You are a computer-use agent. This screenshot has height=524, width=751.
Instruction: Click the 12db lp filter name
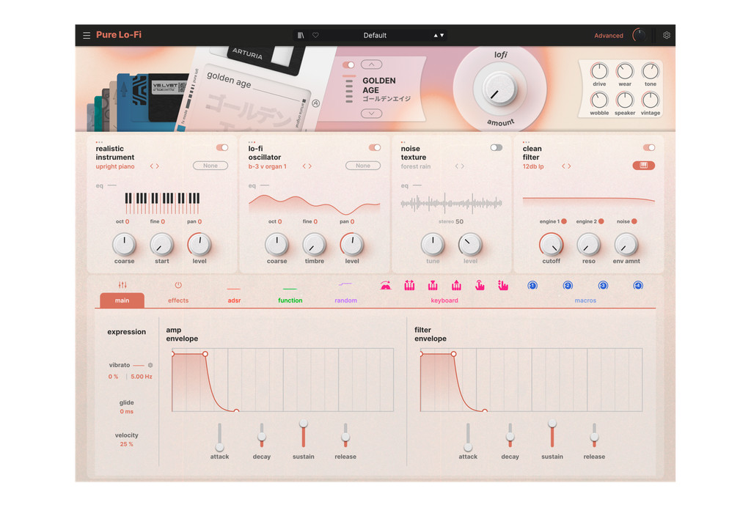[533, 166]
